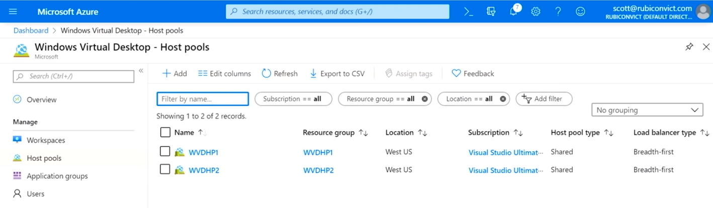713x208 pixels.
Task: Launch Cloud Shell from top bar
Action: pyautogui.click(x=469, y=12)
